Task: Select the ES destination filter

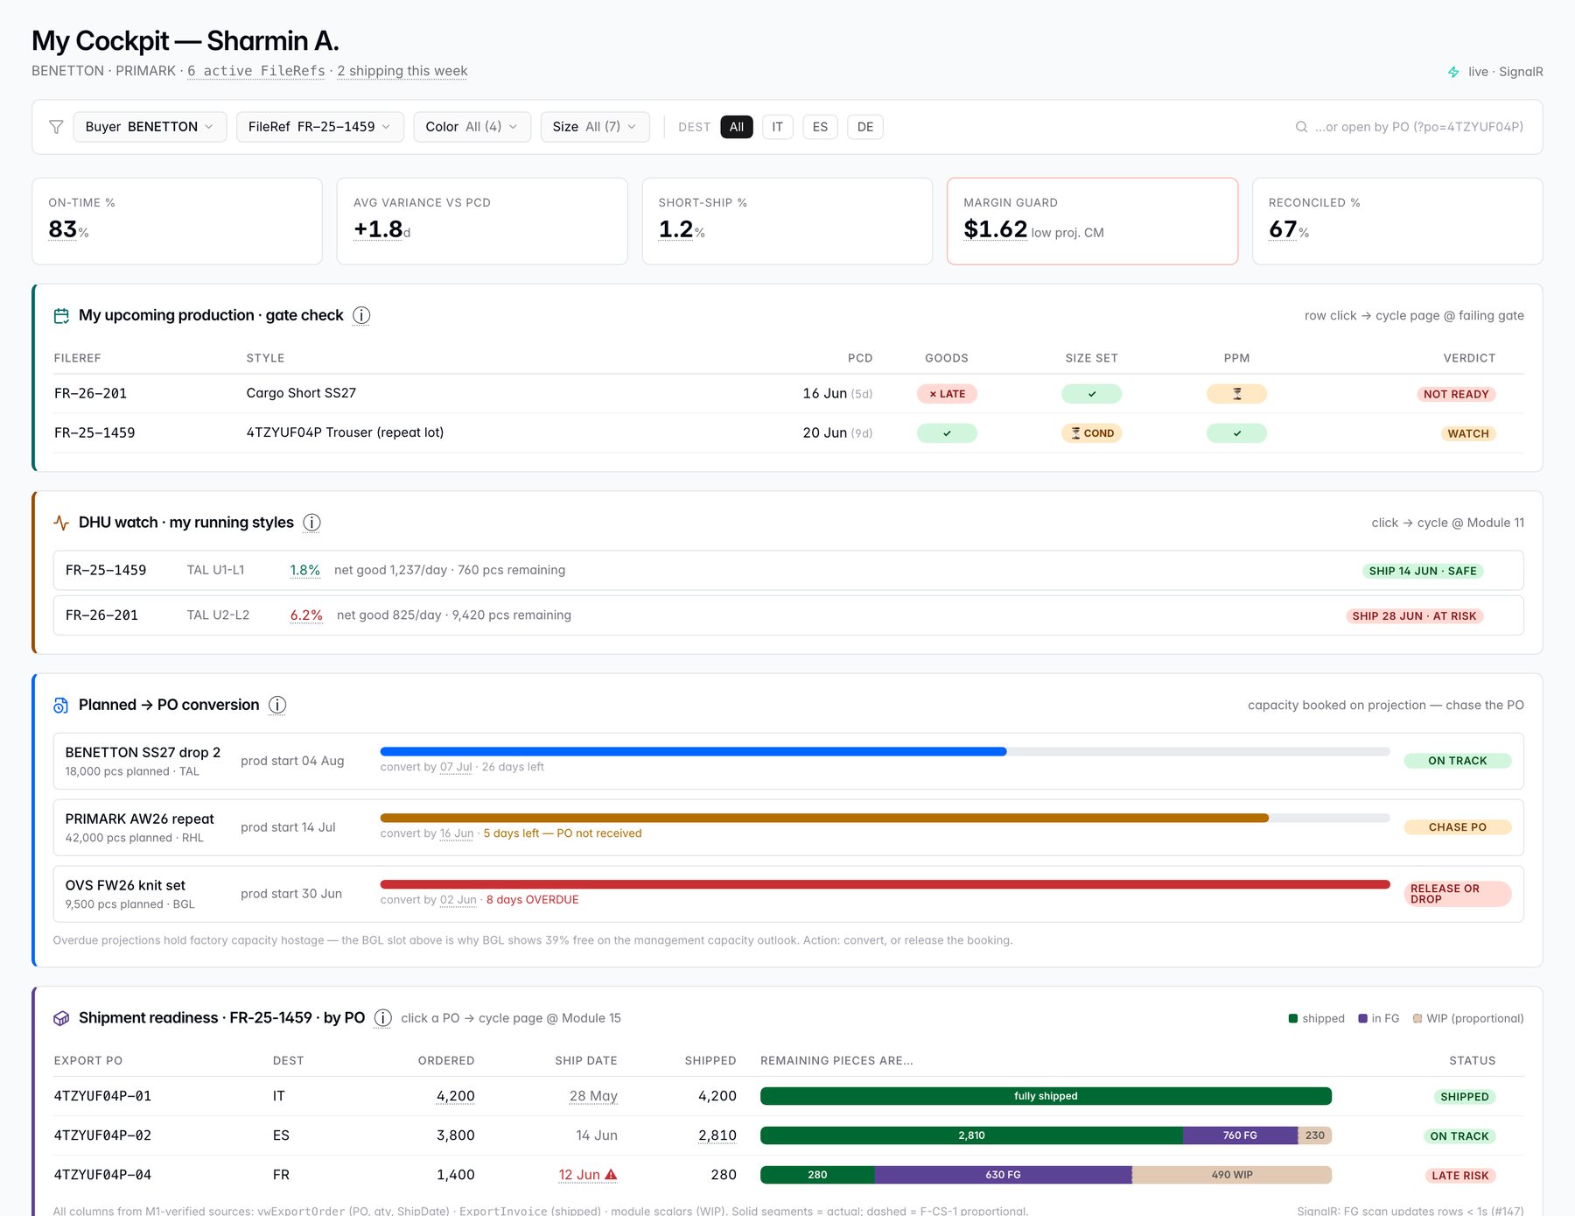Action: coord(820,127)
